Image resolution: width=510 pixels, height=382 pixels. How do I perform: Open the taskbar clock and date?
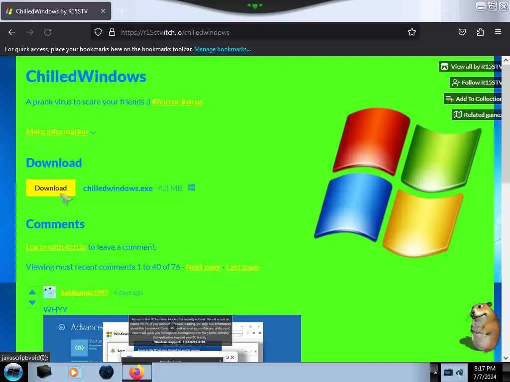pyautogui.click(x=485, y=373)
